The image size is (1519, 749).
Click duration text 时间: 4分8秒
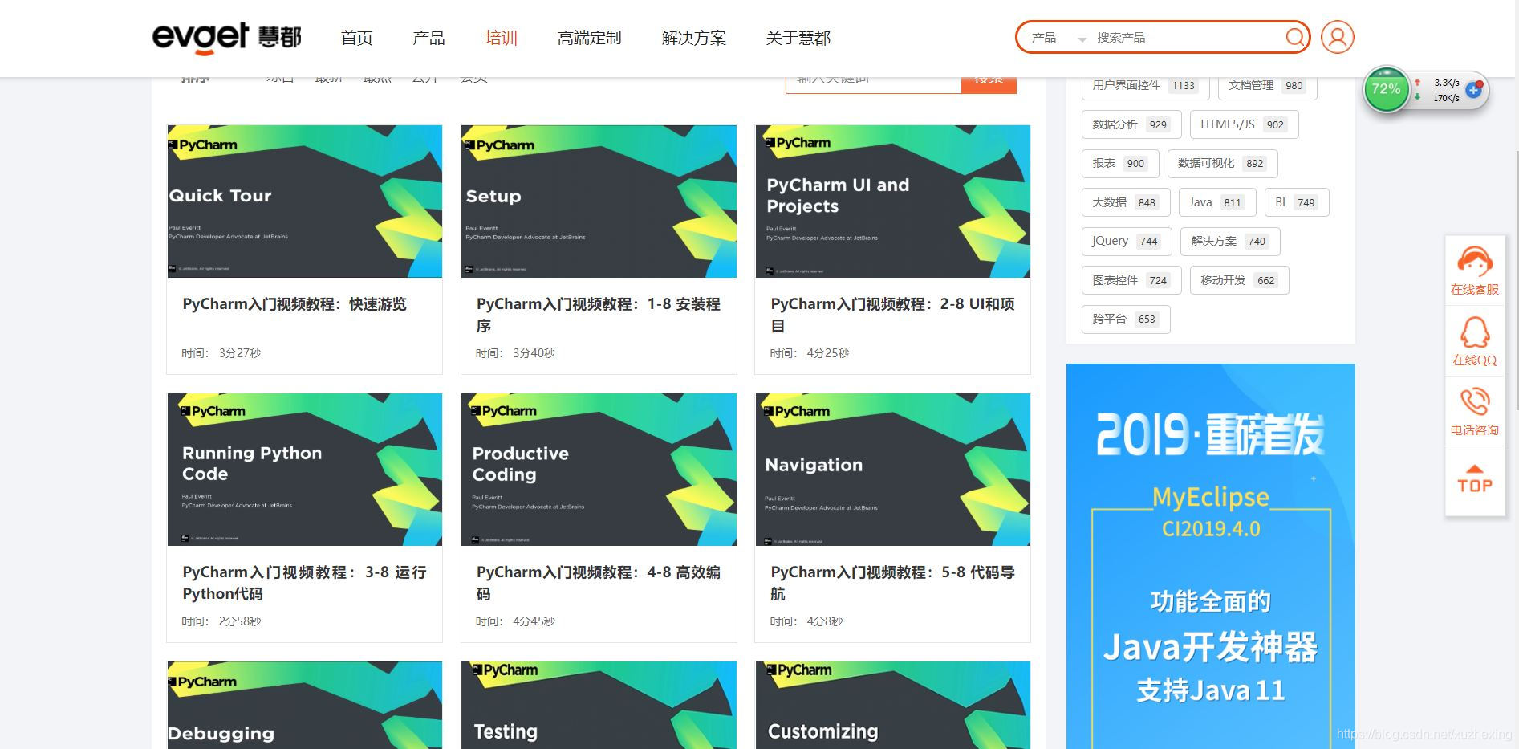(x=806, y=621)
